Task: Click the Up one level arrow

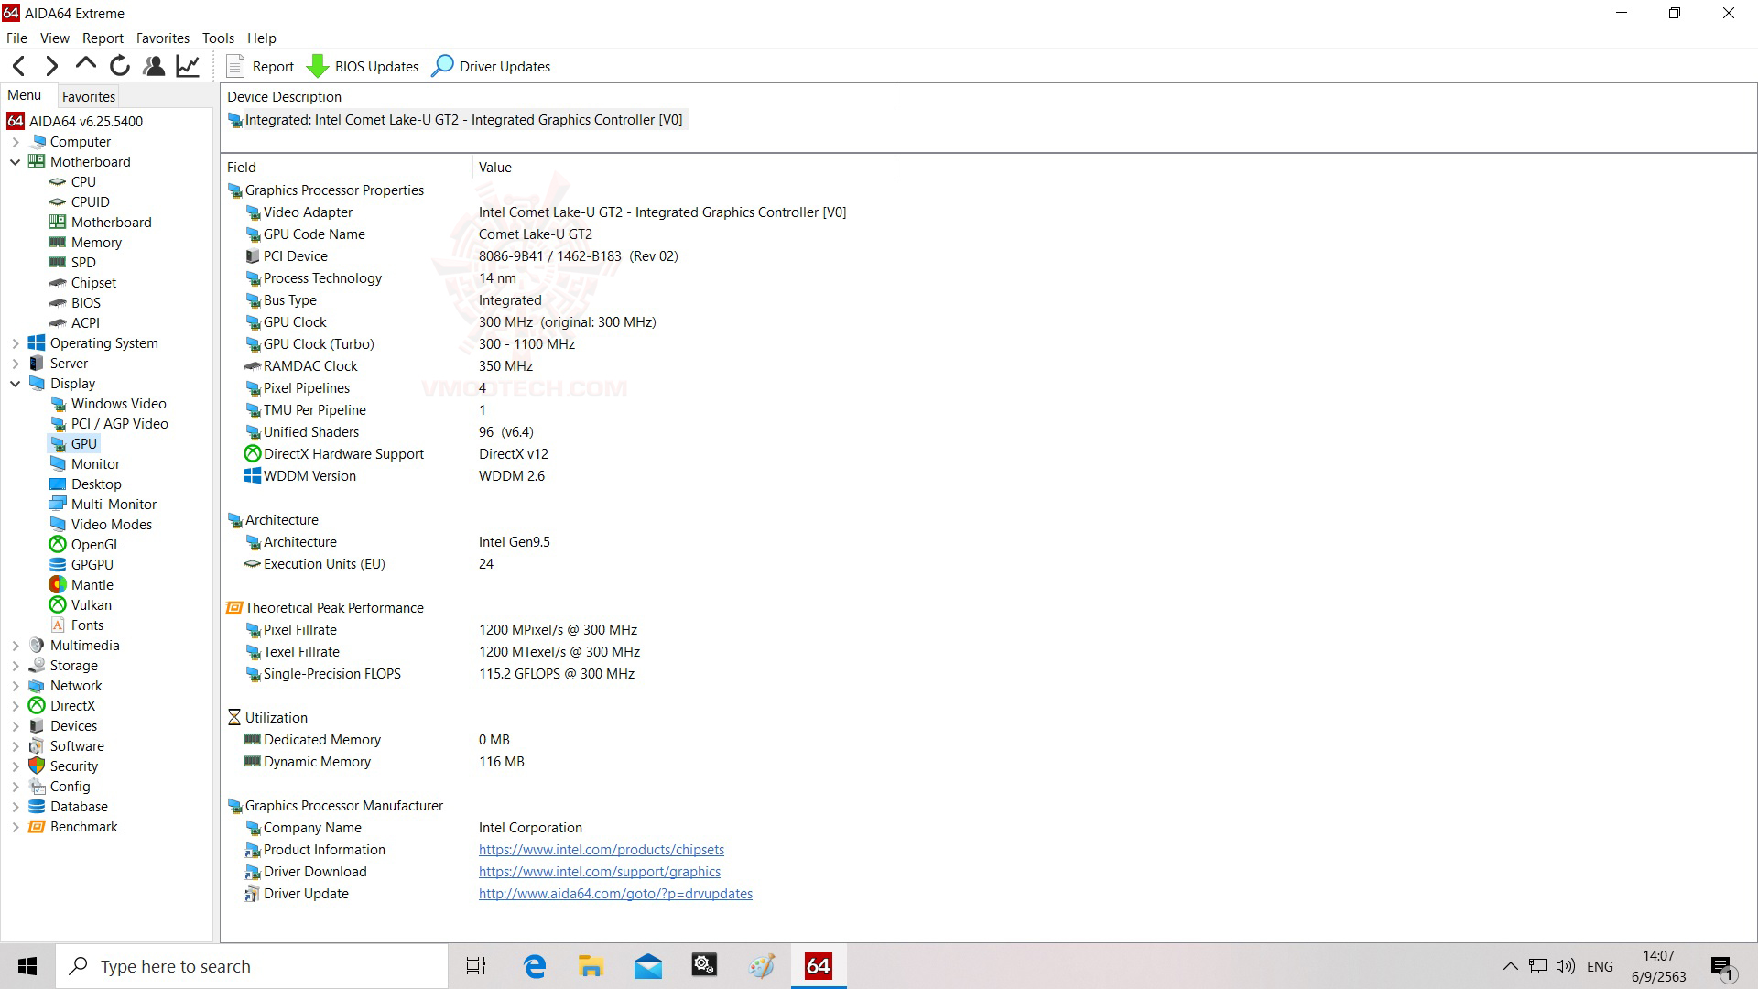Action: click(x=86, y=64)
